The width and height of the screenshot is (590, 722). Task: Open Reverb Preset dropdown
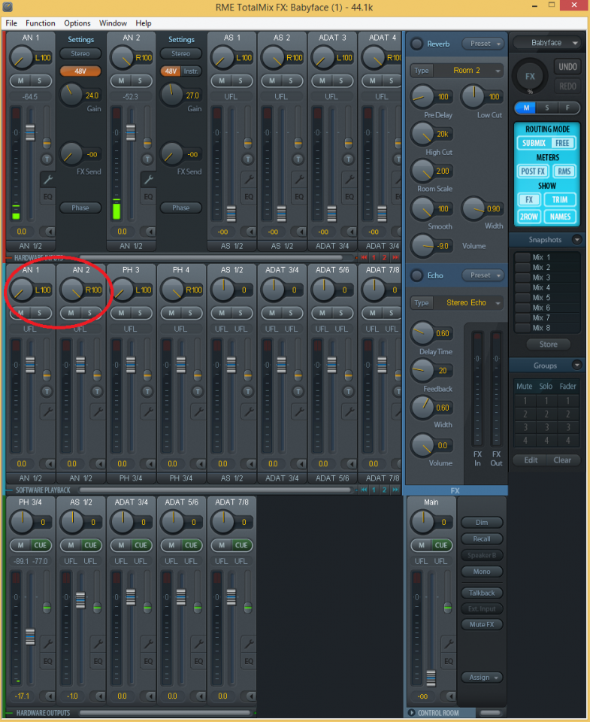click(483, 44)
